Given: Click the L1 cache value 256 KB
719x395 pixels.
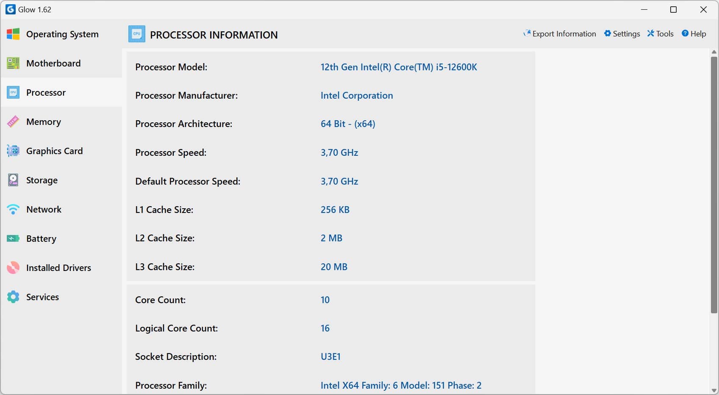Looking at the screenshot, I should click(335, 210).
